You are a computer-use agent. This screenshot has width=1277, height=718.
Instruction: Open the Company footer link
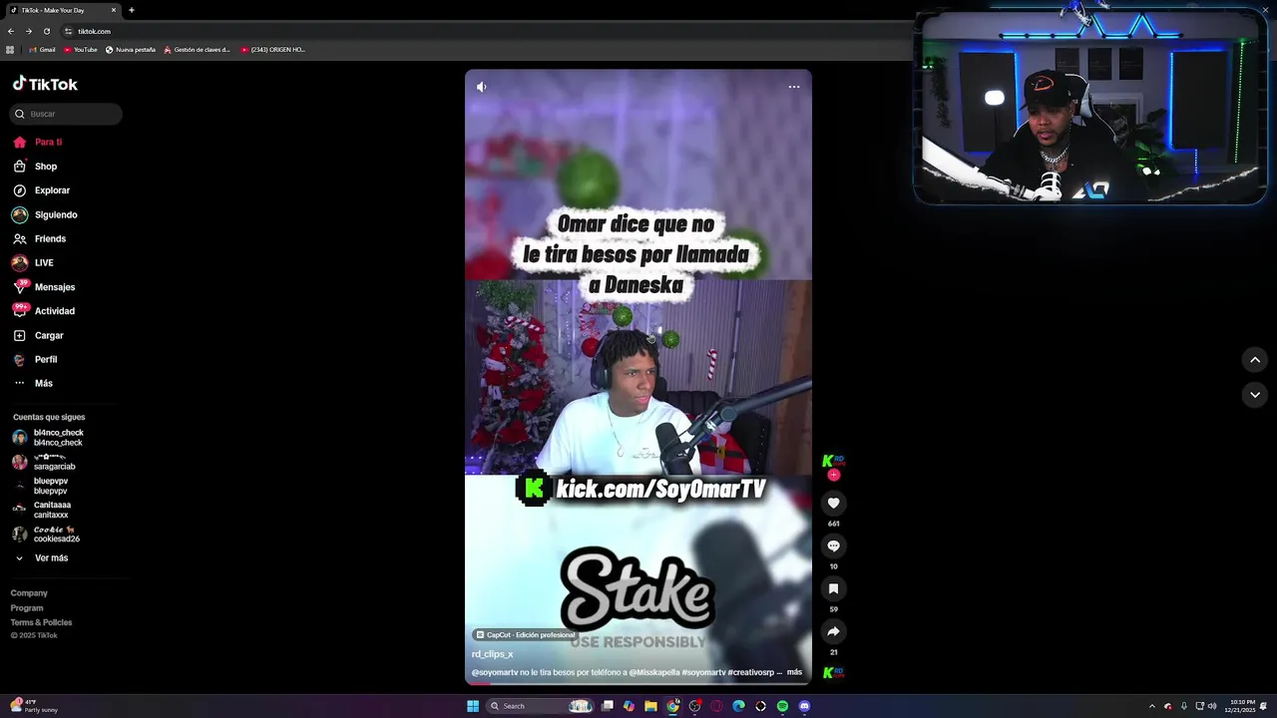pos(29,593)
